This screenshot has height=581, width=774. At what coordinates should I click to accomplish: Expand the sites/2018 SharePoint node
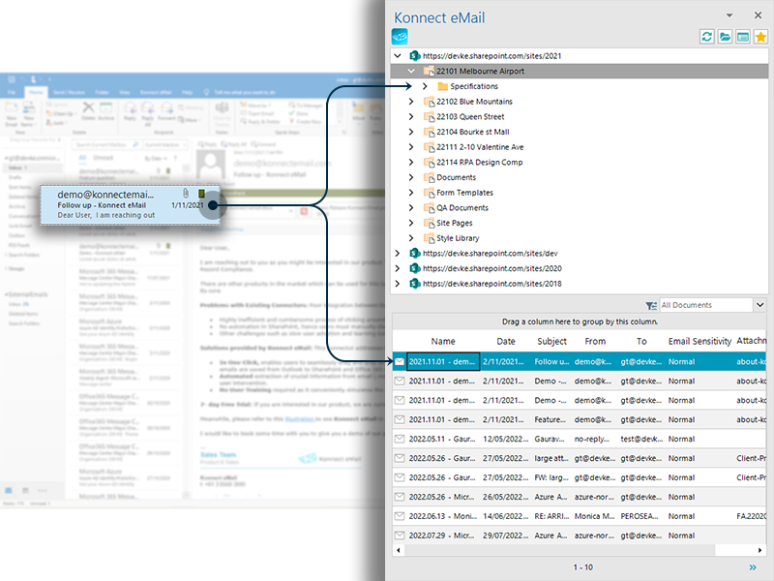(x=398, y=284)
